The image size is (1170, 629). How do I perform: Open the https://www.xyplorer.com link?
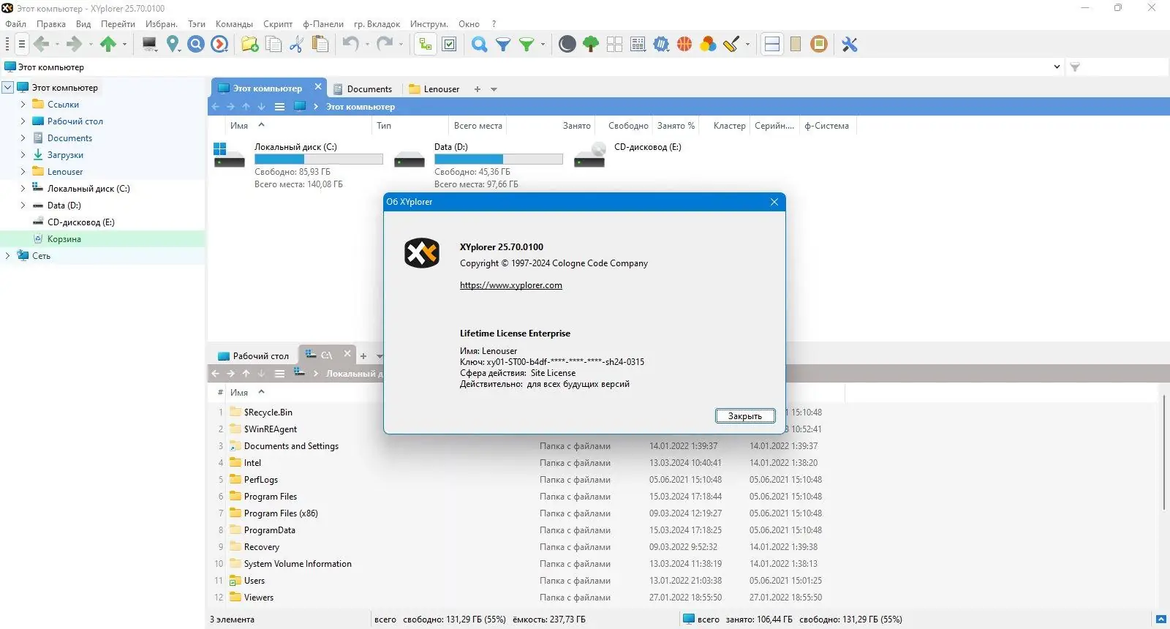pos(511,285)
